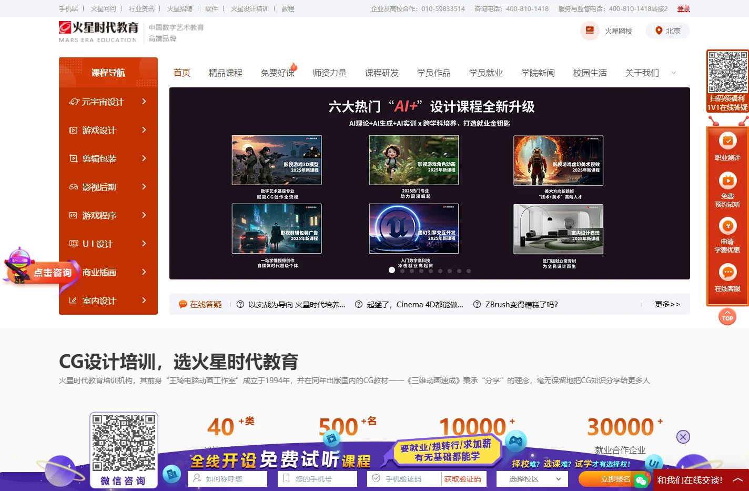The width and height of the screenshot is (749, 491).
Task: Click the 北京 location pin icon
Action: [659, 31]
